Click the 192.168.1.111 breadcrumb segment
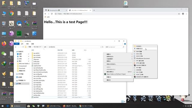 pos(37,47)
